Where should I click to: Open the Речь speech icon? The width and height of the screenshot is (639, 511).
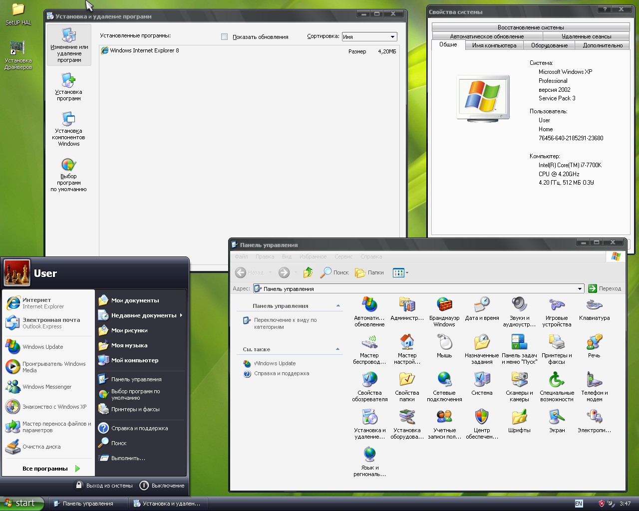tap(594, 346)
